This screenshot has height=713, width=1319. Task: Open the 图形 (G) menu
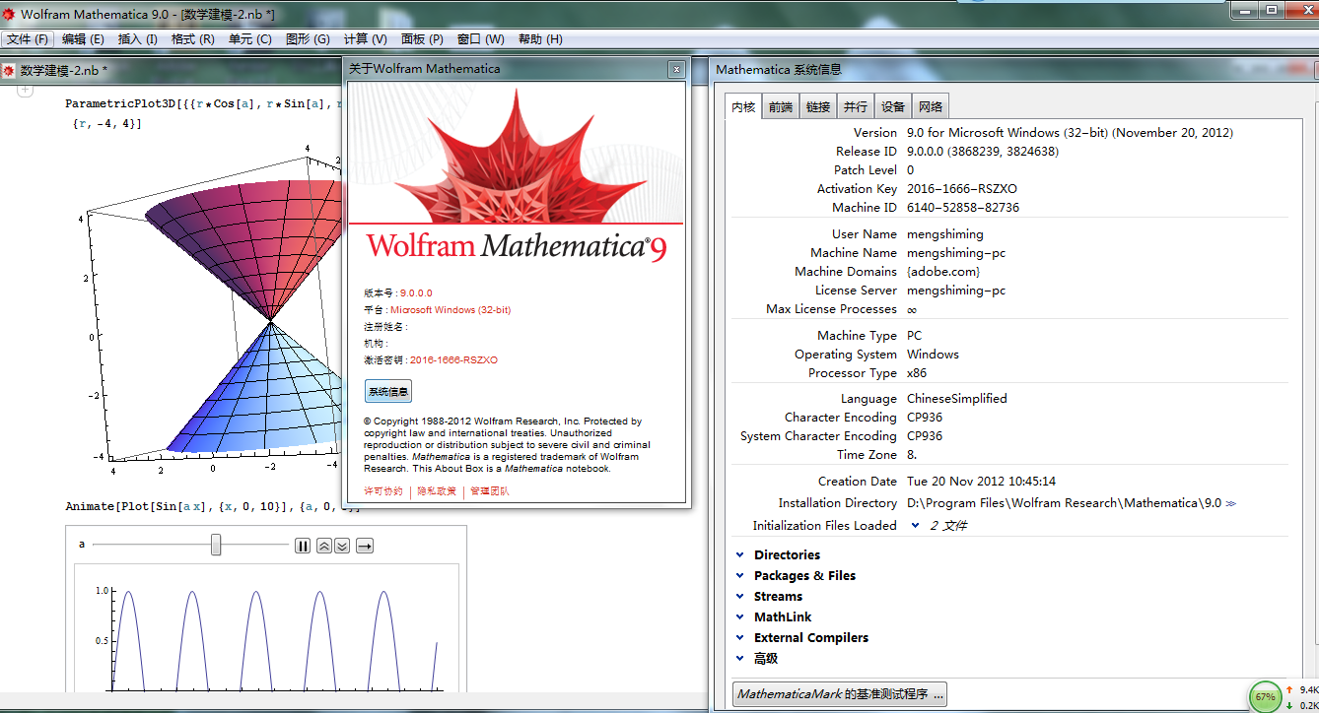[x=308, y=39]
